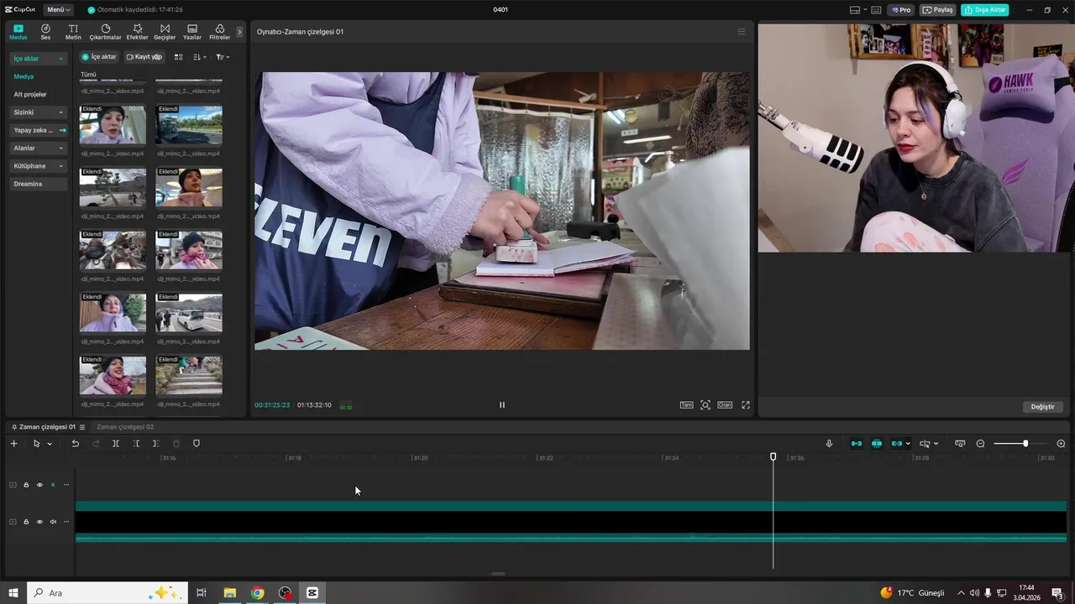
Task: Click the Kayıt yap record button
Action: pyautogui.click(x=144, y=57)
